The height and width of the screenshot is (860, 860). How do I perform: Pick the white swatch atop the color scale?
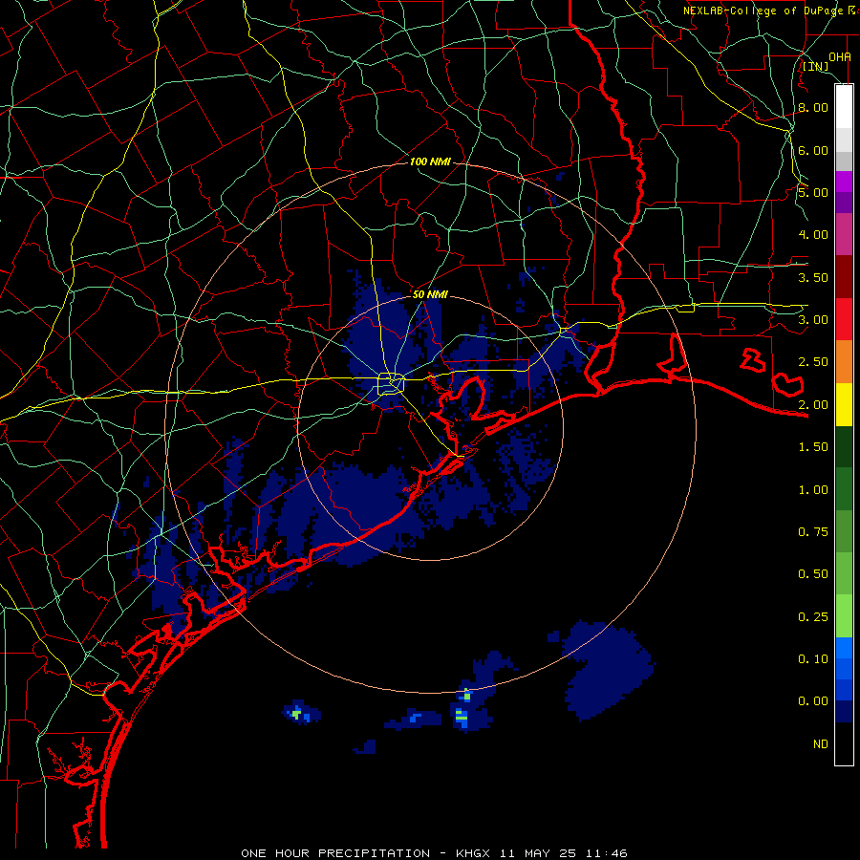click(x=844, y=106)
